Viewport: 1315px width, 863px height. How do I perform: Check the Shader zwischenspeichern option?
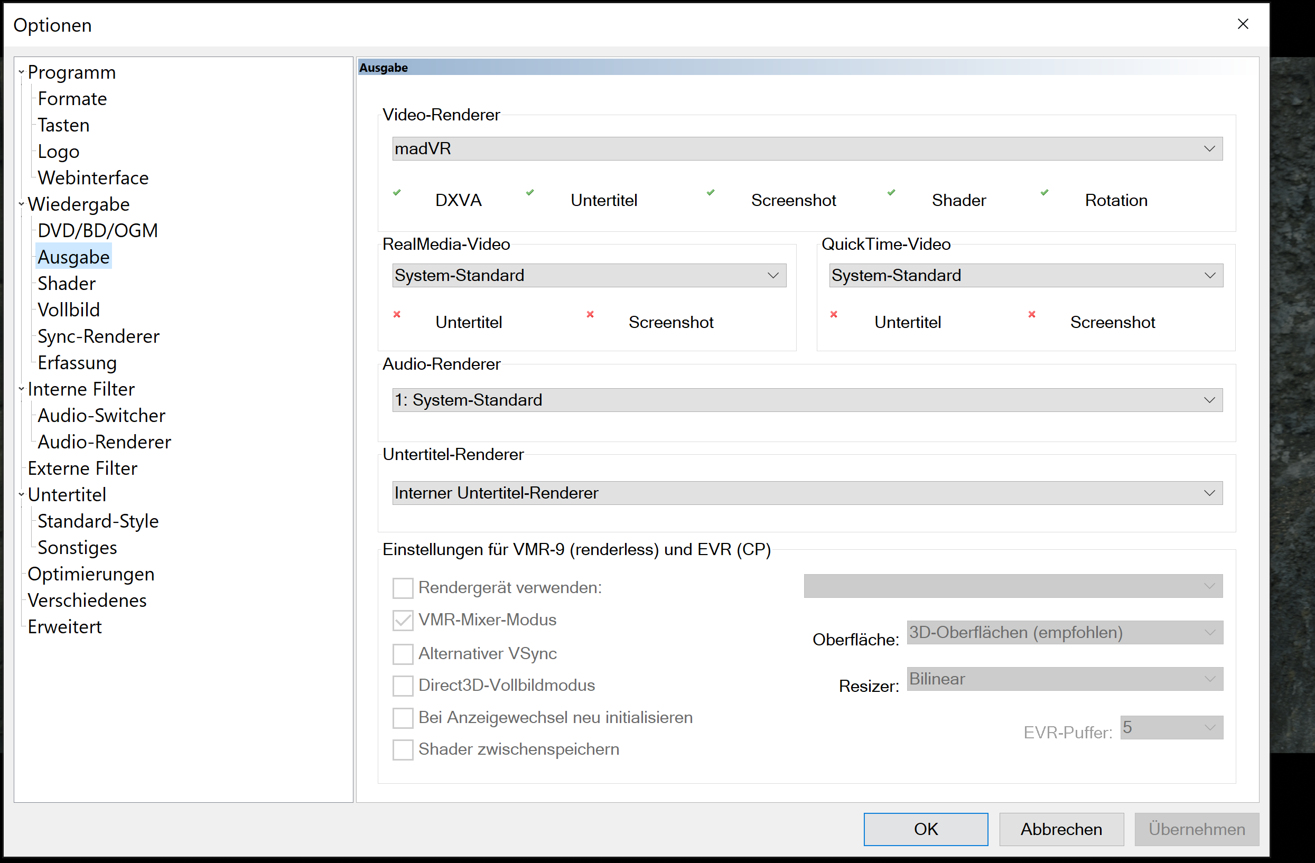(403, 750)
